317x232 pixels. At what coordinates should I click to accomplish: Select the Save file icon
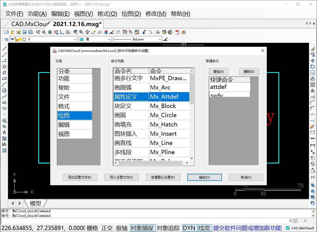24,32
